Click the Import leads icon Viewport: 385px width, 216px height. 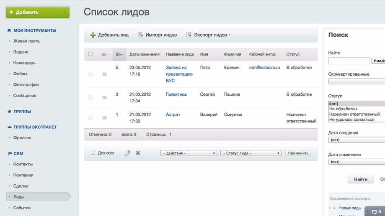[x=140, y=35]
